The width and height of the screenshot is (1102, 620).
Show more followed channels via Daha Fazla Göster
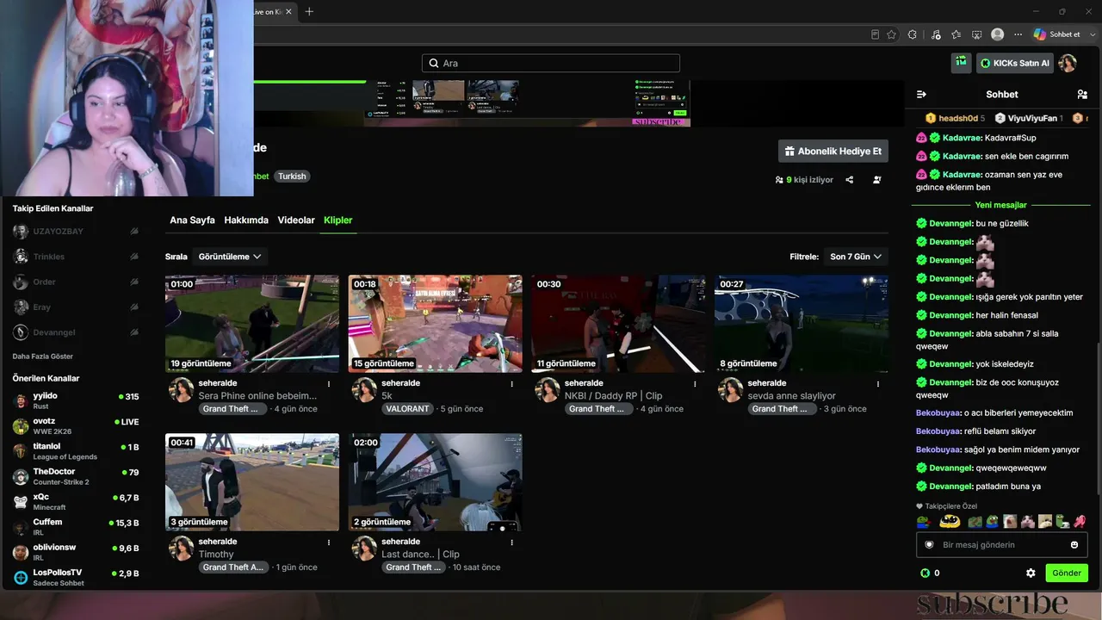click(x=42, y=356)
